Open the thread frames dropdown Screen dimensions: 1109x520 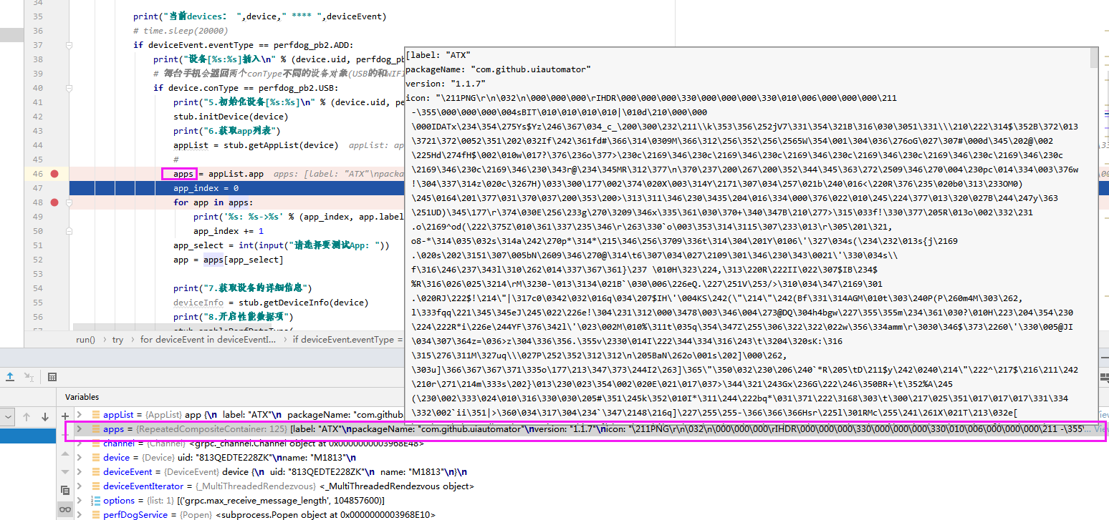point(6,416)
